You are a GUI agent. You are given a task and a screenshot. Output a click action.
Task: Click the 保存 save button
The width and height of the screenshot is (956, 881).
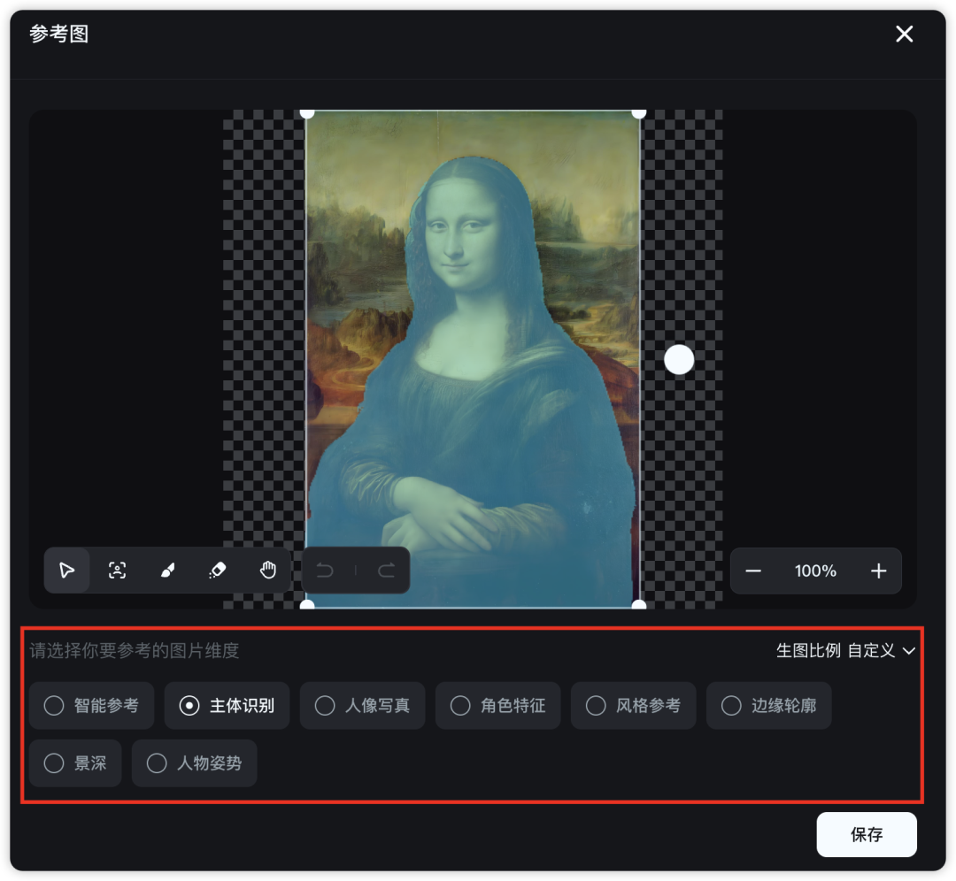coord(867,834)
